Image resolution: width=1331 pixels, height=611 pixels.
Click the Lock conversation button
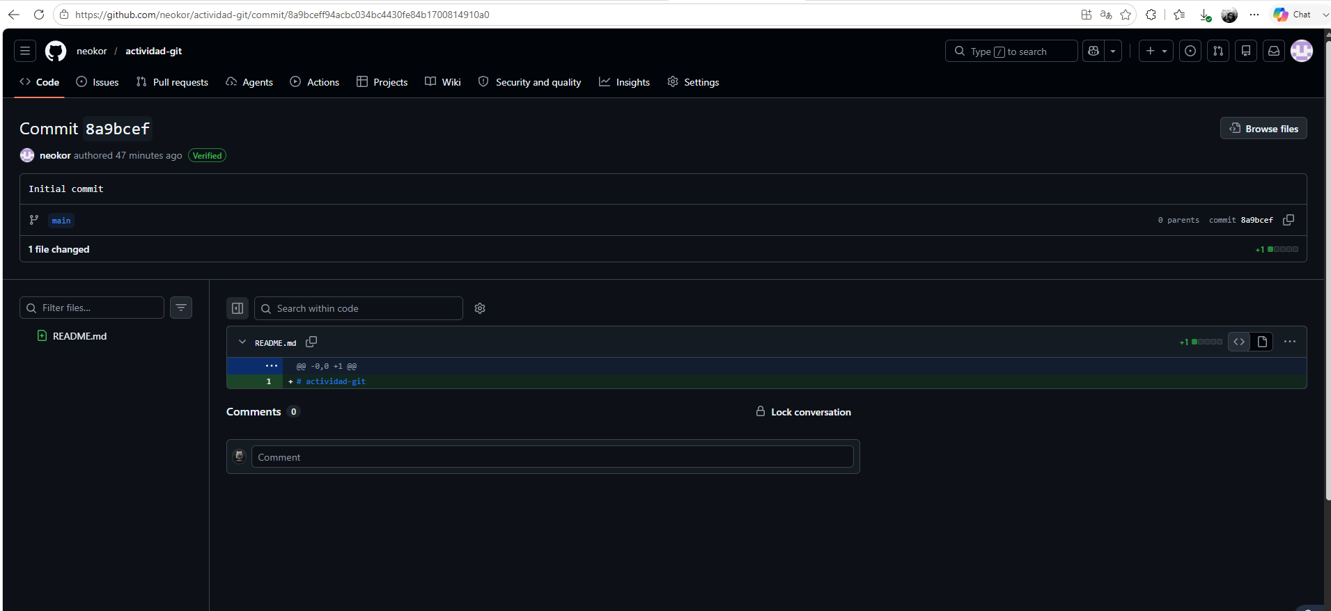point(804,412)
